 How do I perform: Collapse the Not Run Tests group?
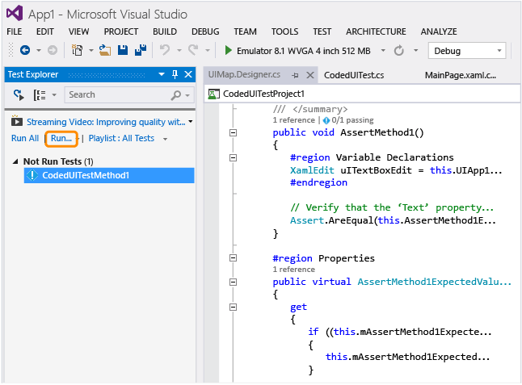coord(15,161)
